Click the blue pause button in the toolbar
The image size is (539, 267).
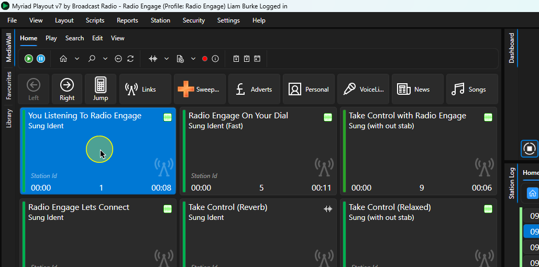tap(40, 59)
